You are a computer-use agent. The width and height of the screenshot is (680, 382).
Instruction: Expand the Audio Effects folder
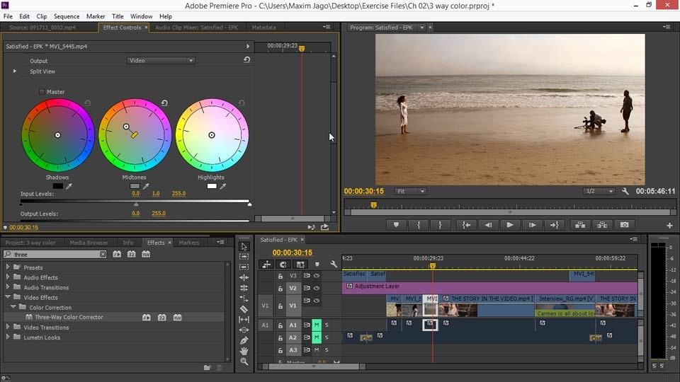tap(8, 277)
